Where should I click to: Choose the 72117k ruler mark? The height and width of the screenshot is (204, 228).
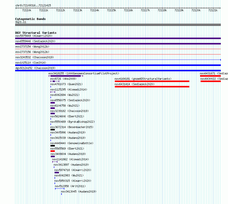coord(145,10)
